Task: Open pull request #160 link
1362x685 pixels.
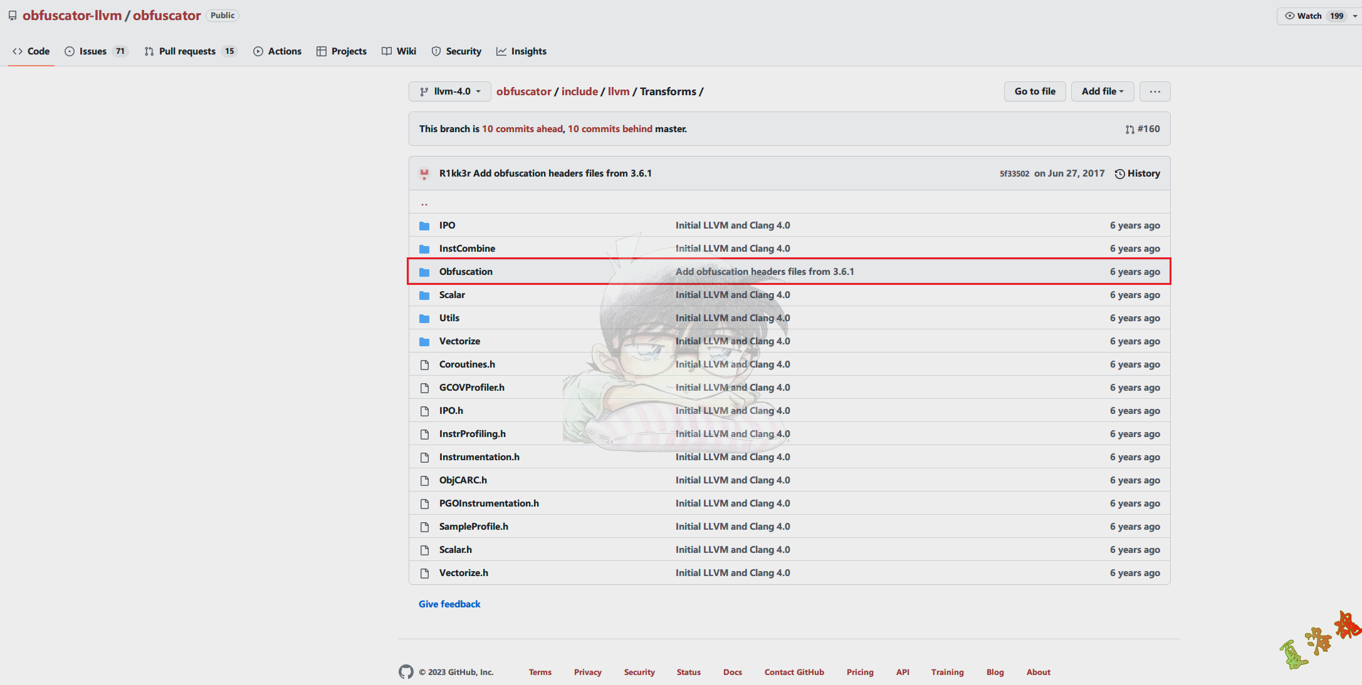Action: coord(1143,129)
